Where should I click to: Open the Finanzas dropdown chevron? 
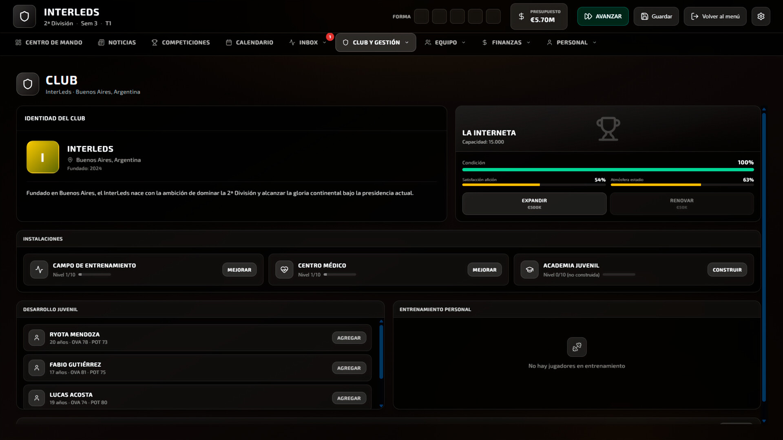click(x=529, y=42)
